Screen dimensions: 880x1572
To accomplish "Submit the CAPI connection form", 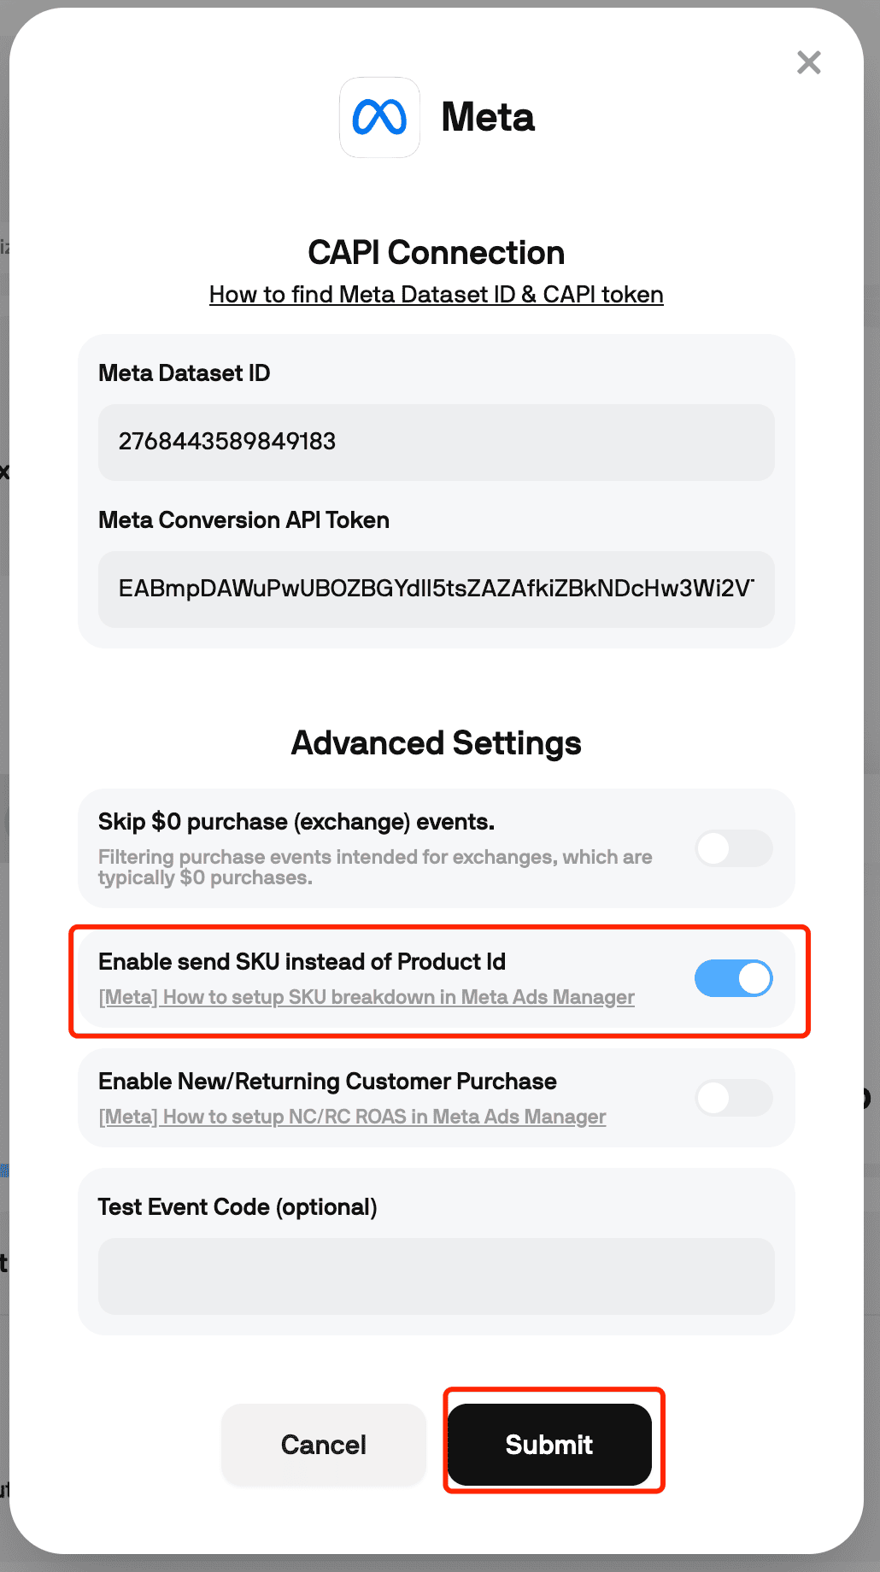I will (549, 1445).
